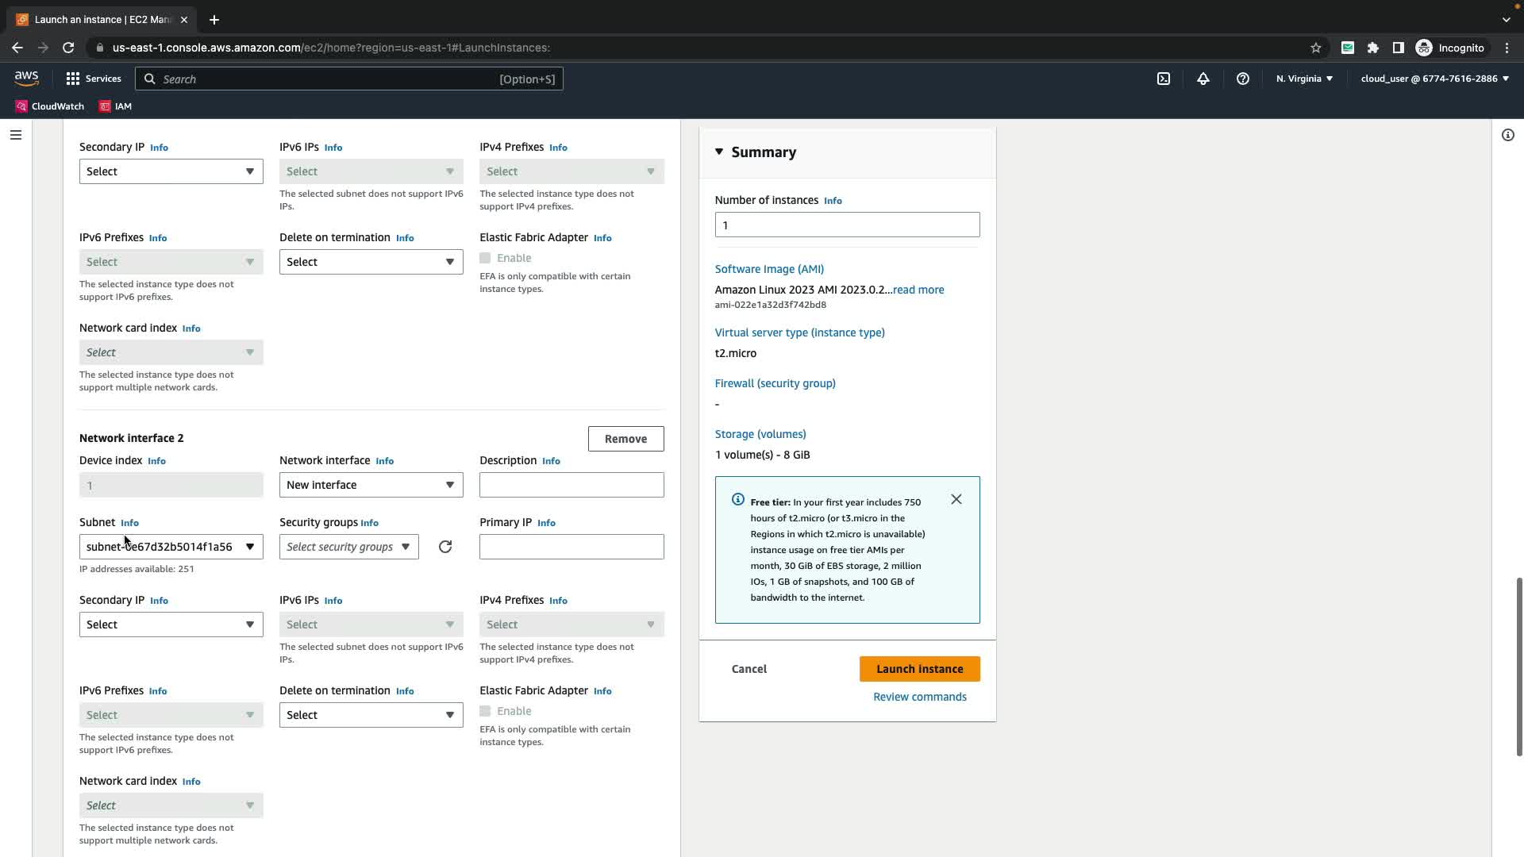Open the Services grid menu
1524x857 pixels.
point(94,79)
